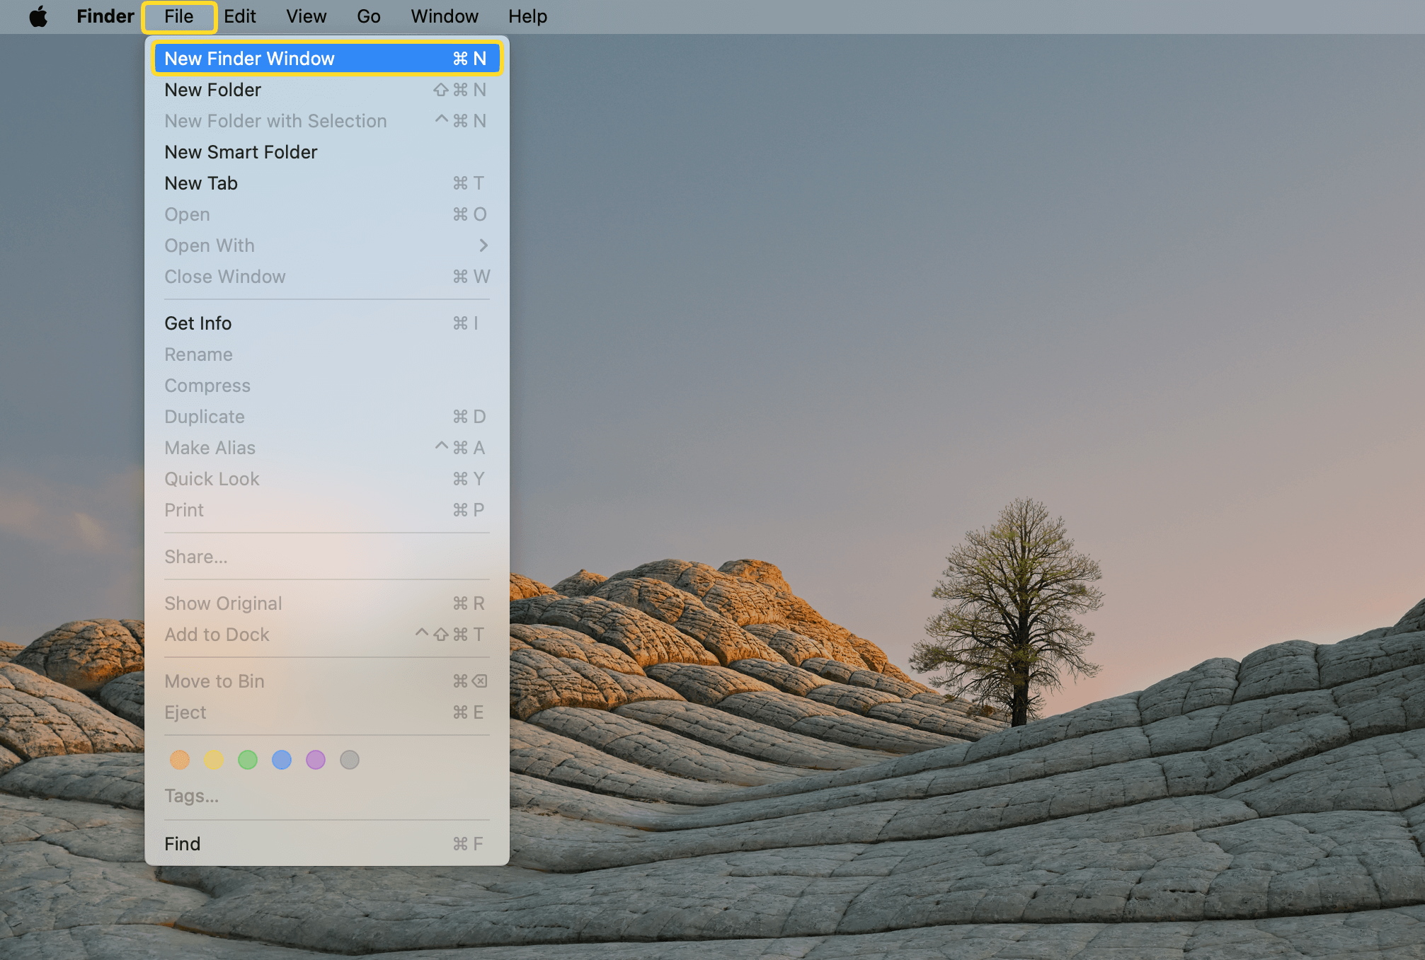Image resolution: width=1425 pixels, height=960 pixels.
Task: Open the Help menu
Action: click(527, 16)
